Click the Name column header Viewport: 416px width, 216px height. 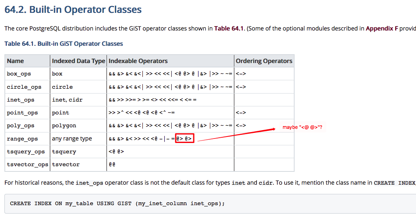pos(16,61)
